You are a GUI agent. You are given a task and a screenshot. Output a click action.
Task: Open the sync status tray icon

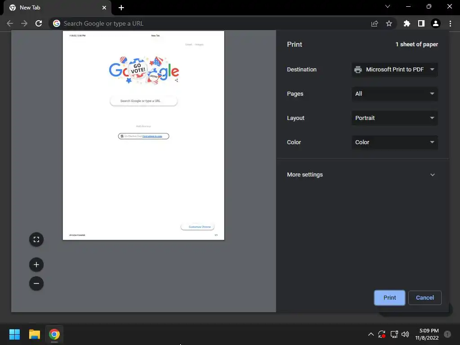pos(382,334)
